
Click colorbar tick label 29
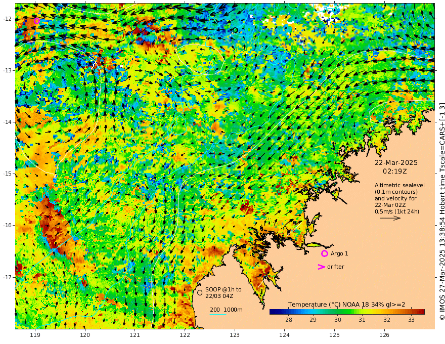click(313, 320)
